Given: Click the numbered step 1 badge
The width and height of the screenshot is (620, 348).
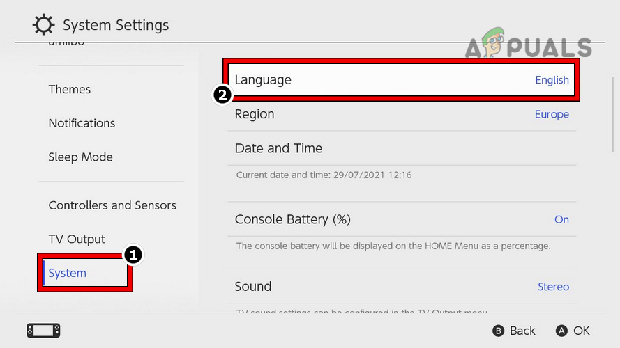Looking at the screenshot, I should point(133,255).
